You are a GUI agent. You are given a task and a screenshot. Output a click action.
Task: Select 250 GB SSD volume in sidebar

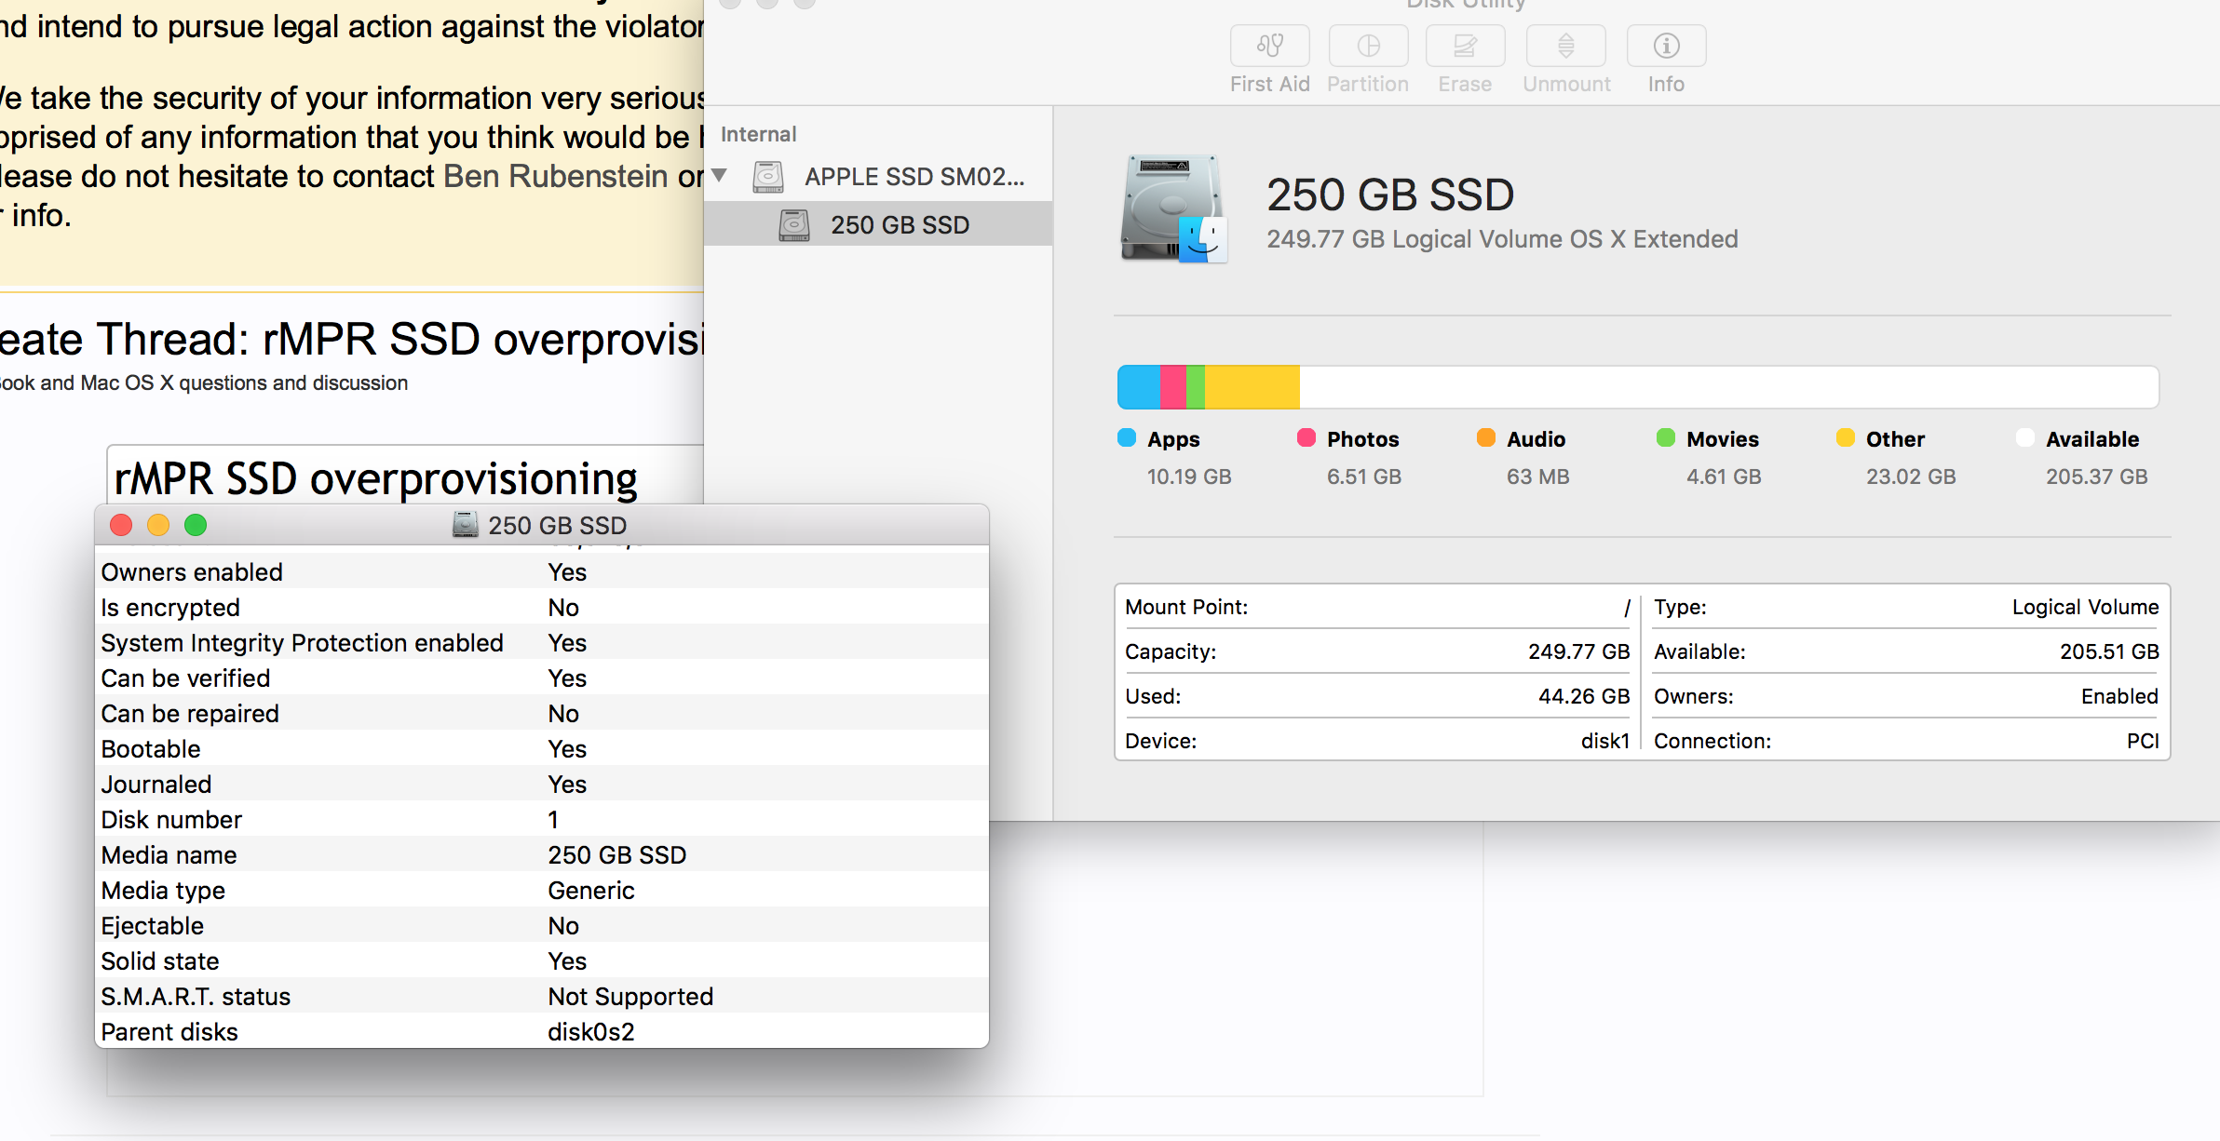pos(878,224)
